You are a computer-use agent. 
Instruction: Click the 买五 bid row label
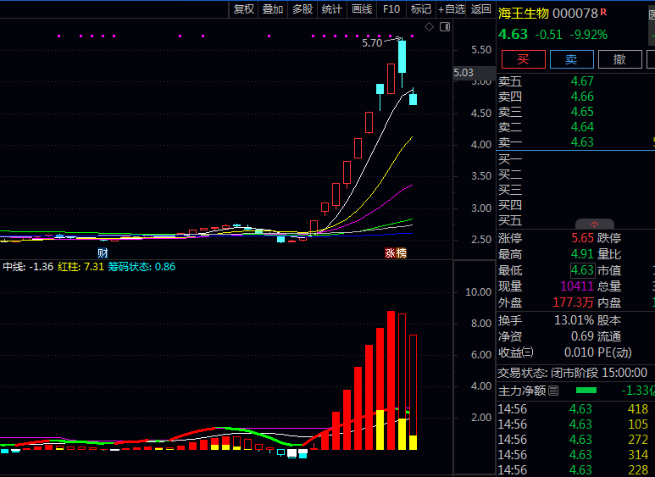(510, 220)
